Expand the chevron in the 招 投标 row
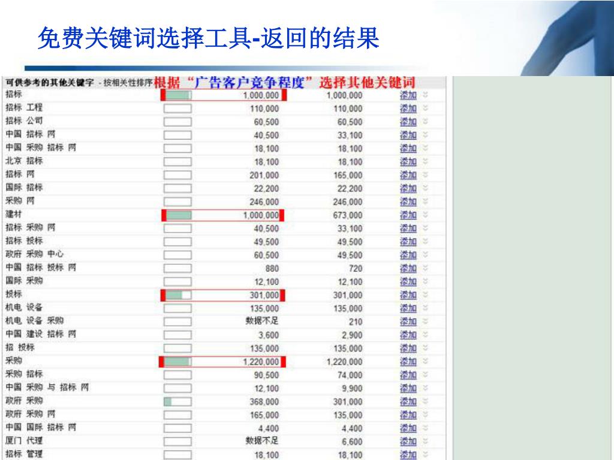Image resolution: width=614 pixels, height=460 pixels. click(425, 348)
